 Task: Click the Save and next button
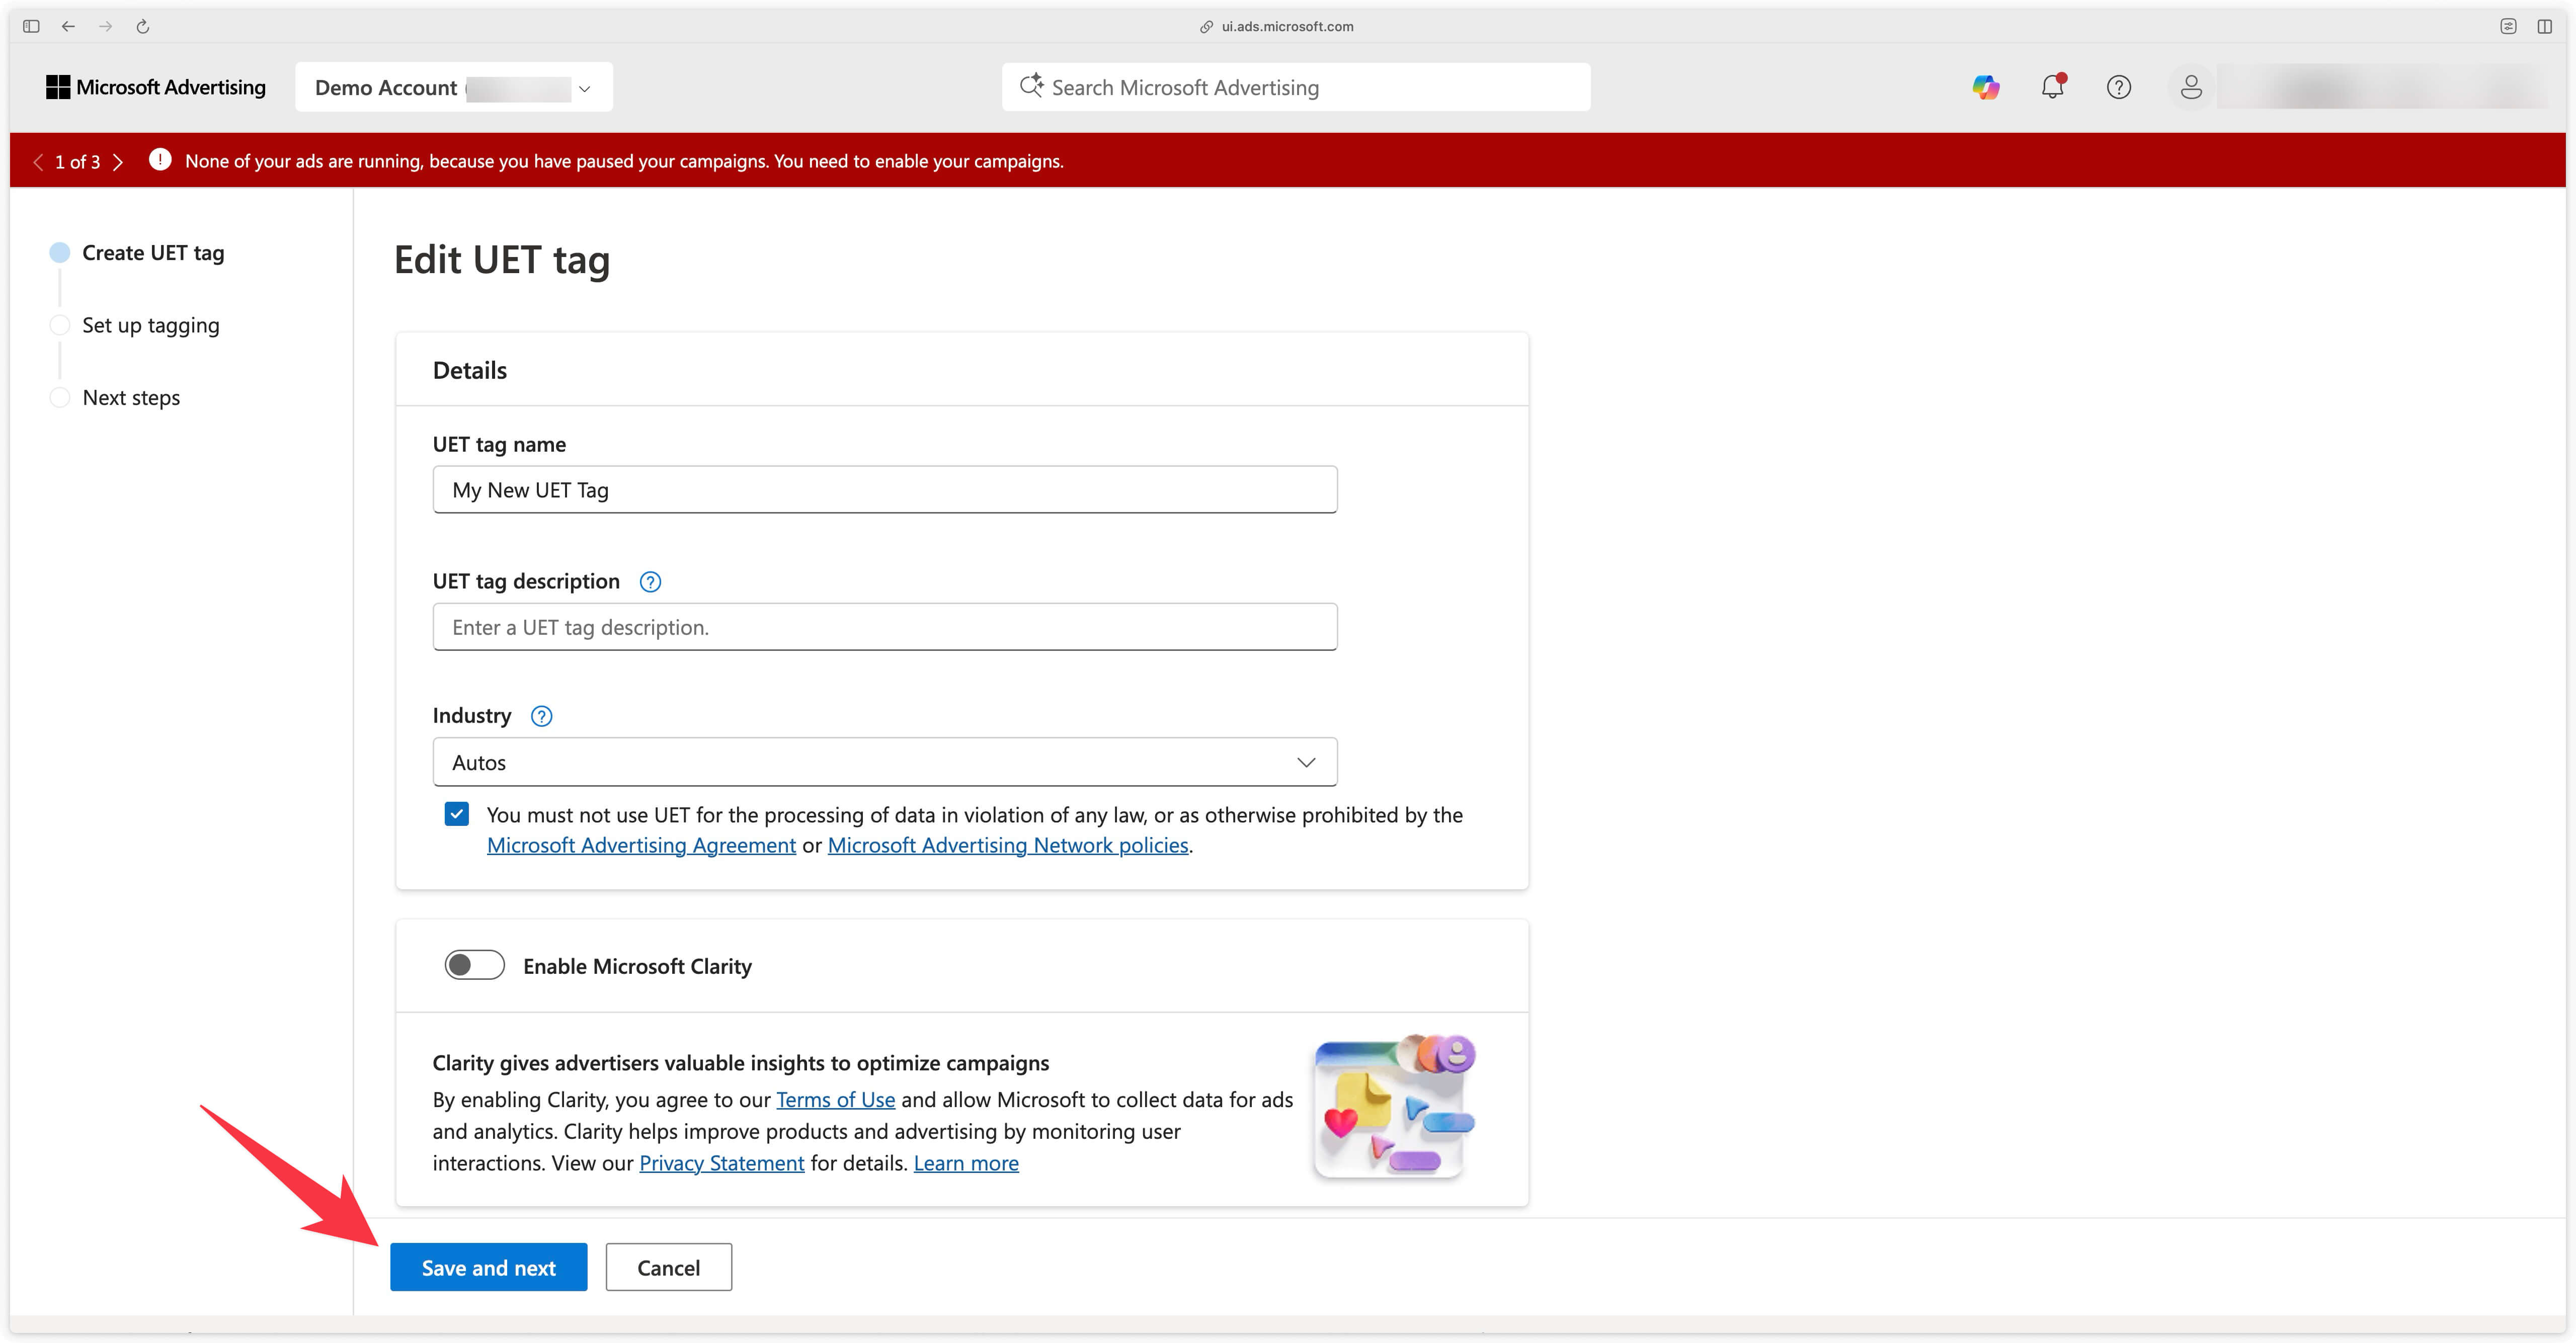(488, 1267)
